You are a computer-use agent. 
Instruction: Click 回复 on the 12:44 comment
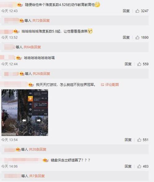coord(128,64)
